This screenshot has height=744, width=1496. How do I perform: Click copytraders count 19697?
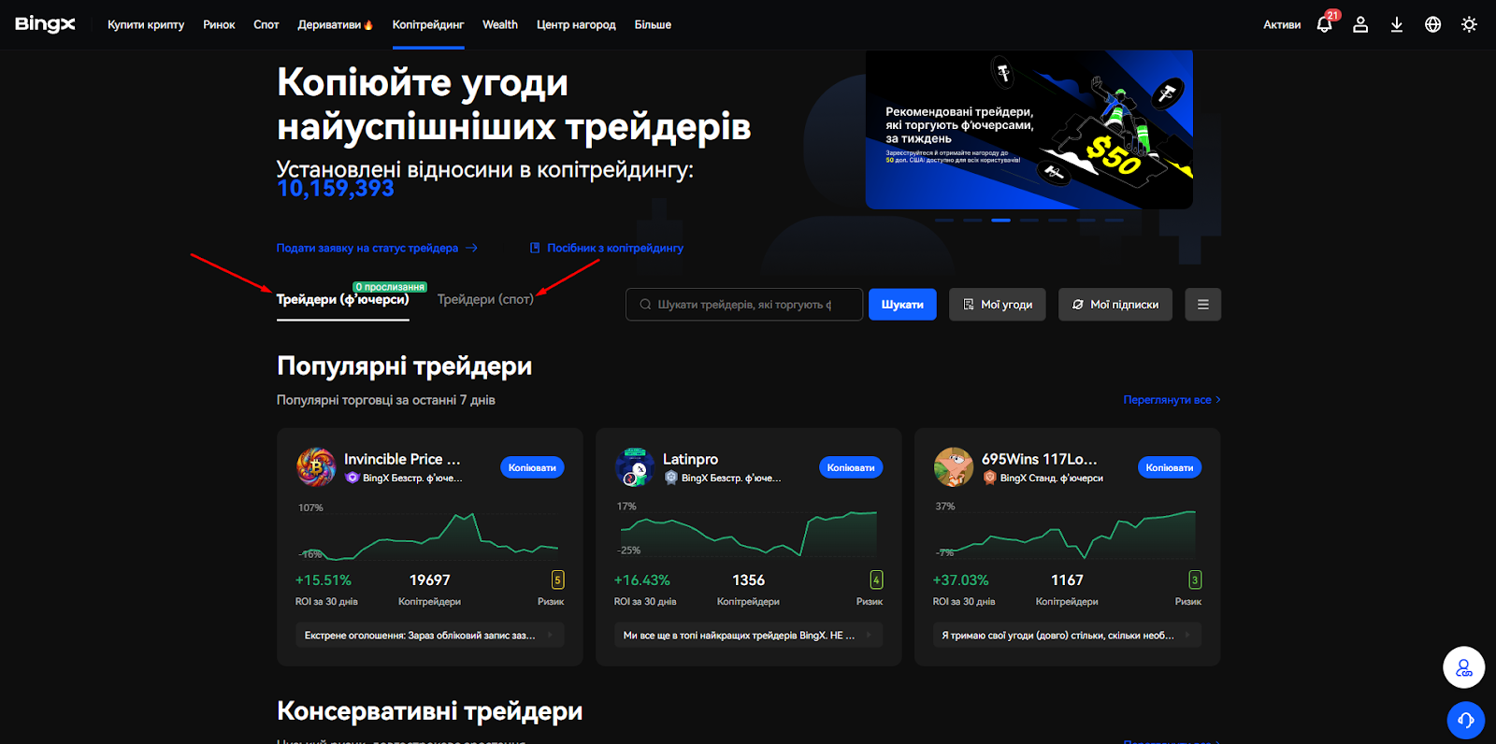(x=430, y=580)
